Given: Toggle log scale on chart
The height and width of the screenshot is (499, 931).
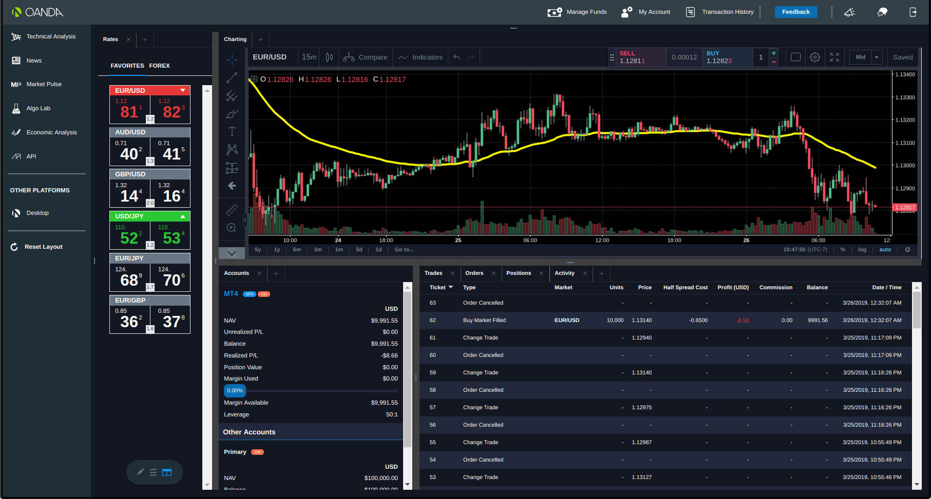Looking at the screenshot, I should [862, 250].
